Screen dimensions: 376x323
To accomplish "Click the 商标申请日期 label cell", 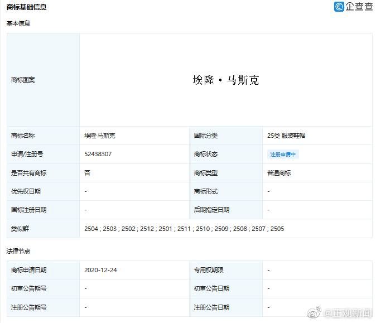I will click(x=43, y=270).
